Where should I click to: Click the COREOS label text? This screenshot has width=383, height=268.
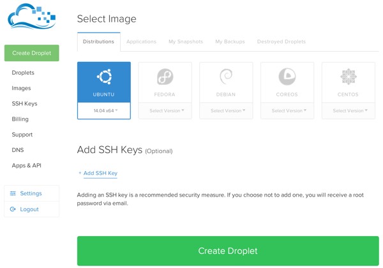pos(287,94)
